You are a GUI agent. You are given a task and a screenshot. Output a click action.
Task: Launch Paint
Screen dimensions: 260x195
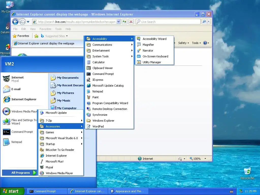pos(109,97)
